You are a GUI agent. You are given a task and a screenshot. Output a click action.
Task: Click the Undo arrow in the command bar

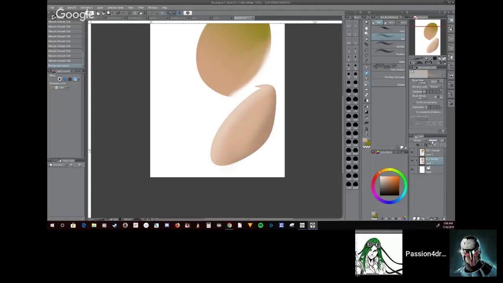click(x=118, y=13)
